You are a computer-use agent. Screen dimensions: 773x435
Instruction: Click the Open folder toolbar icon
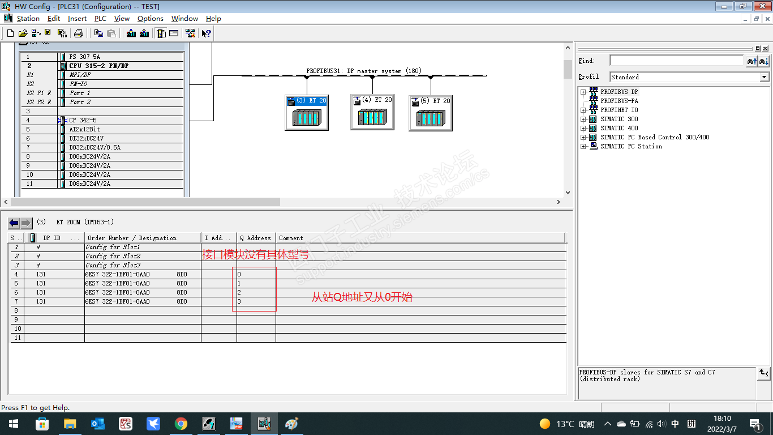23,33
